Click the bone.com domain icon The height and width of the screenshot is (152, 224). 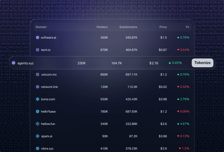click(37, 99)
